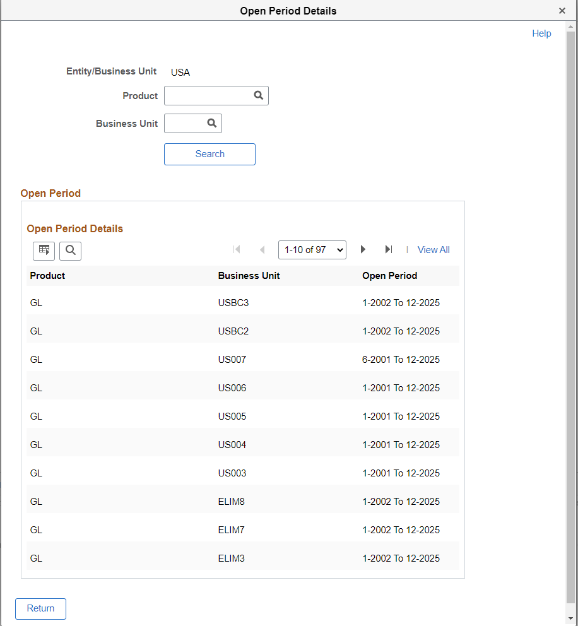Click the scrollbar down arrow
578x626 pixels.
[571, 619]
